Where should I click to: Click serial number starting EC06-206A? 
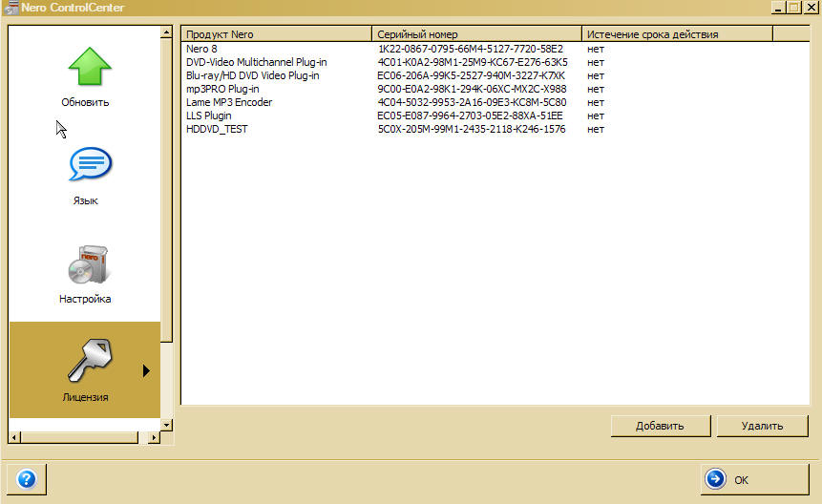pyautogui.click(x=472, y=75)
